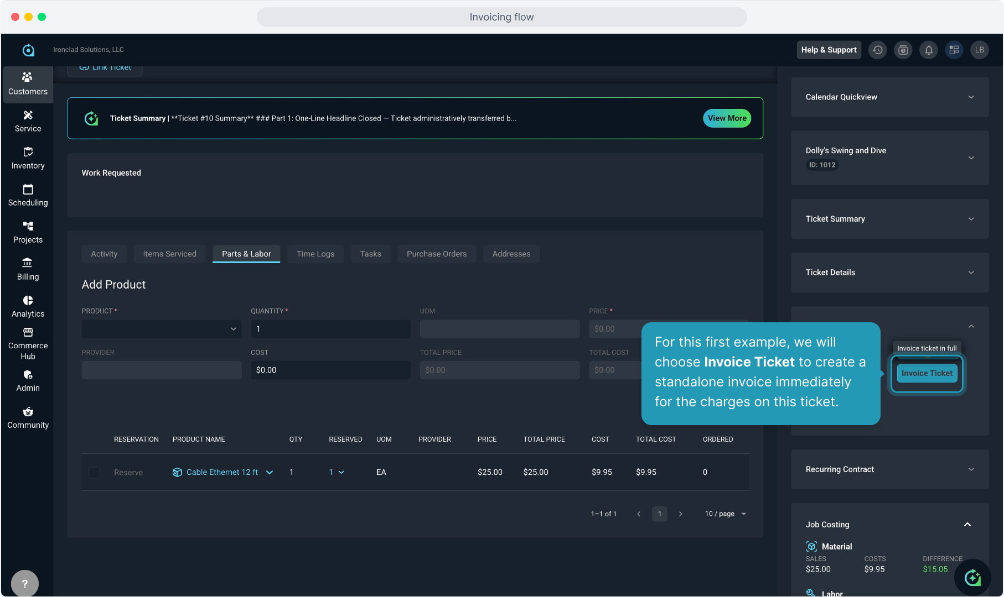
Task: Click the Ticket Summary AI sparkle icon
Action: (91, 118)
